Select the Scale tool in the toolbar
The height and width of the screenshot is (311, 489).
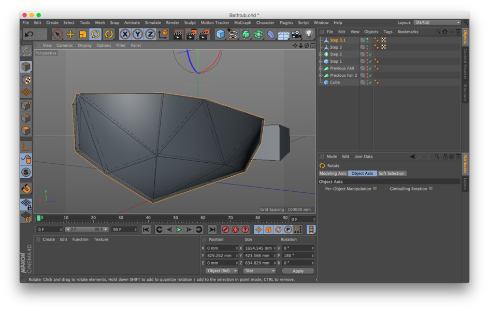coord(83,34)
